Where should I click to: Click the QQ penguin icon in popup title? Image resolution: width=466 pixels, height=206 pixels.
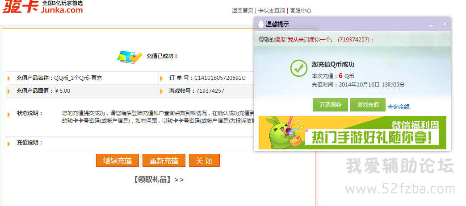(260, 24)
